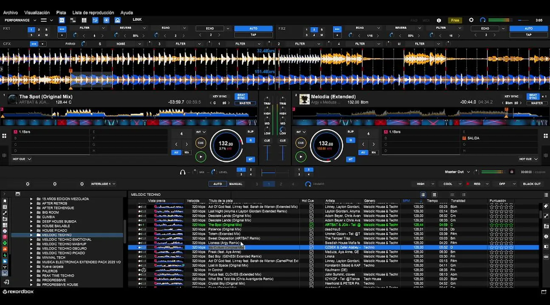
Task: Toggle deck 2 master tempo MT button
Action: (x=350, y=159)
